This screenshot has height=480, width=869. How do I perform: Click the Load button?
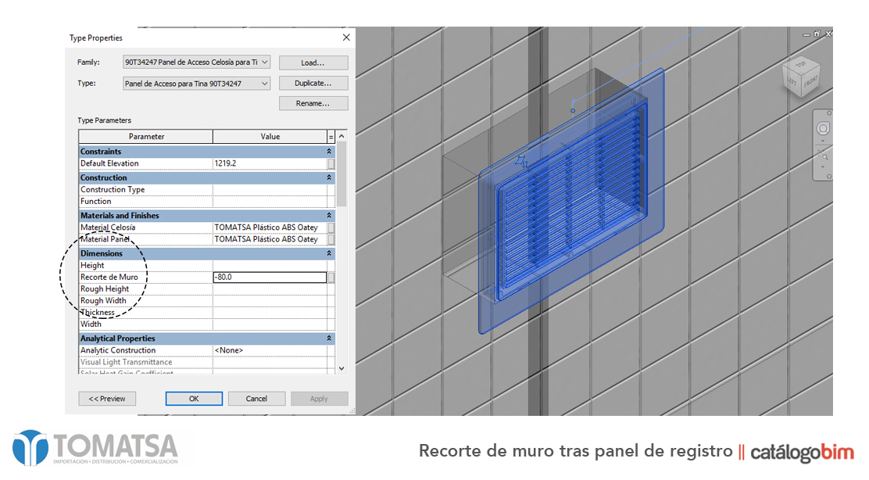pos(313,63)
